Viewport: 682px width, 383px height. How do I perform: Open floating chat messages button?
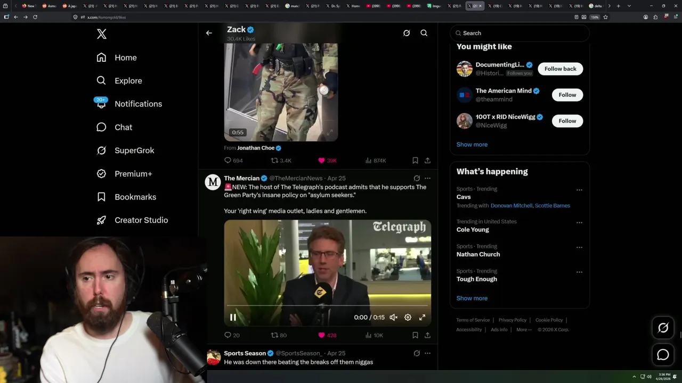pos(663,354)
